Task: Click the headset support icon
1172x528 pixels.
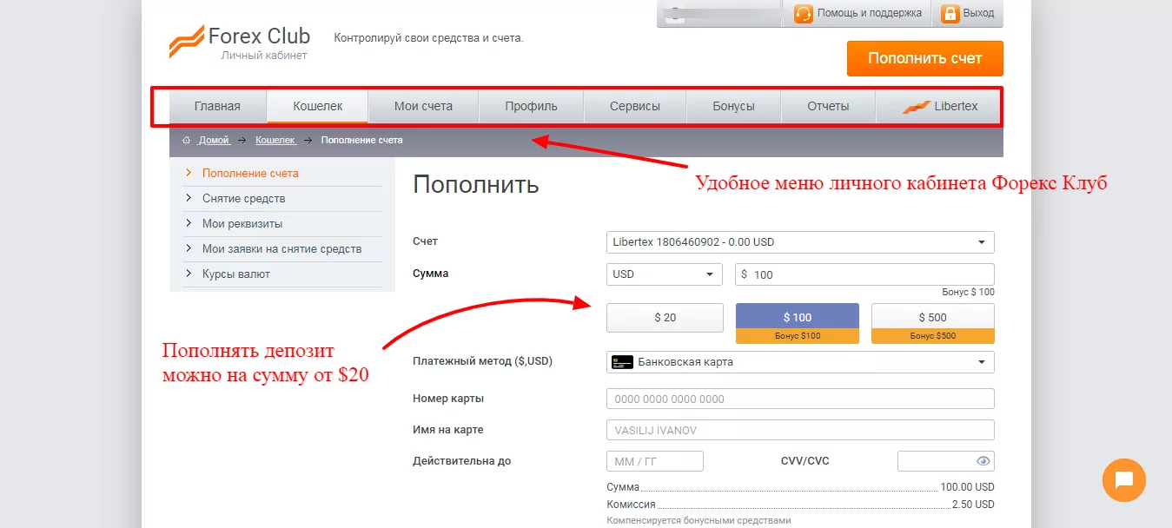Action: (803, 14)
